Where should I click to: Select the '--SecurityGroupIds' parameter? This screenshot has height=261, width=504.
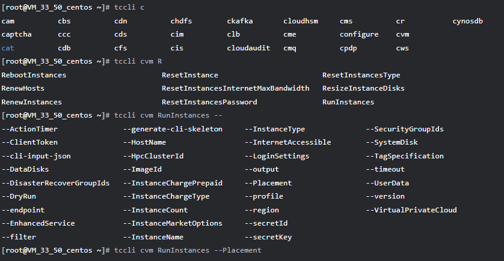pyautogui.click(x=405, y=129)
